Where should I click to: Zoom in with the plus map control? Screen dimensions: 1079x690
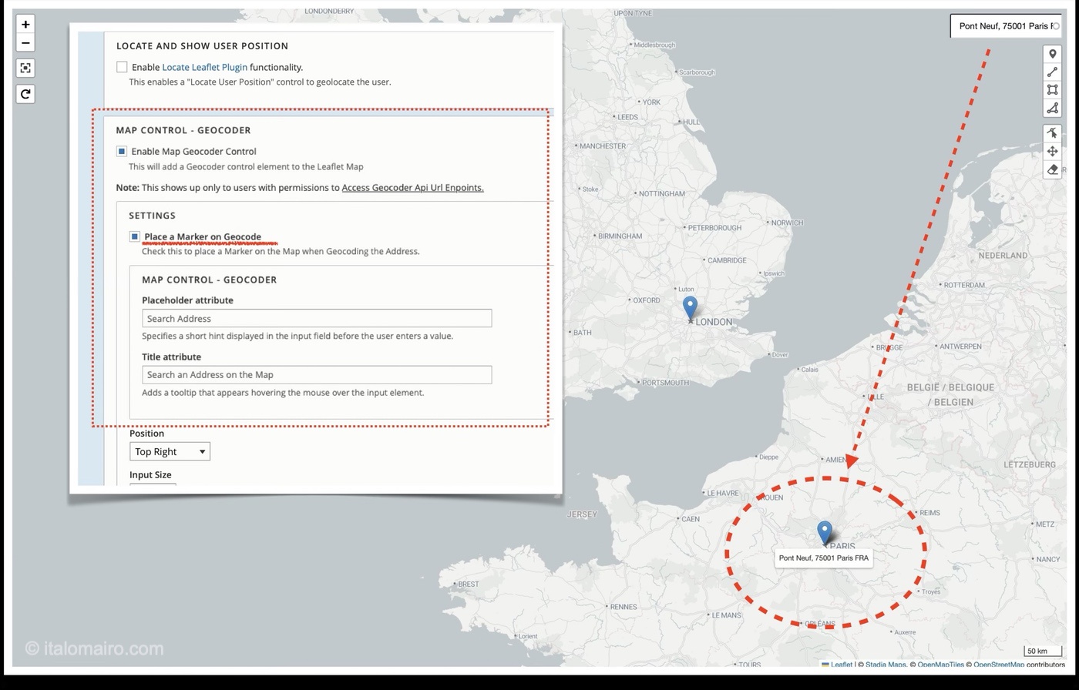(x=25, y=24)
